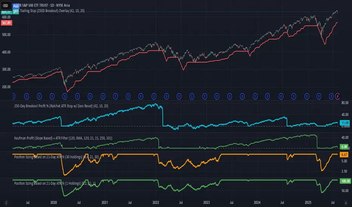Viewport: 352px width, 207px height.
Task: Open the USD currency selector
Action: (x=5, y=6)
